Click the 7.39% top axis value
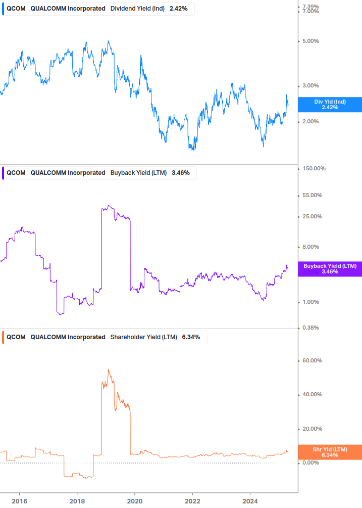The image size is (362, 508). click(x=311, y=6)
